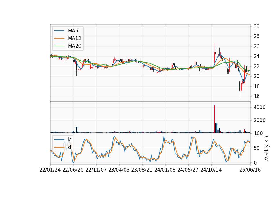Click the price axis value 26

(256, 46)
